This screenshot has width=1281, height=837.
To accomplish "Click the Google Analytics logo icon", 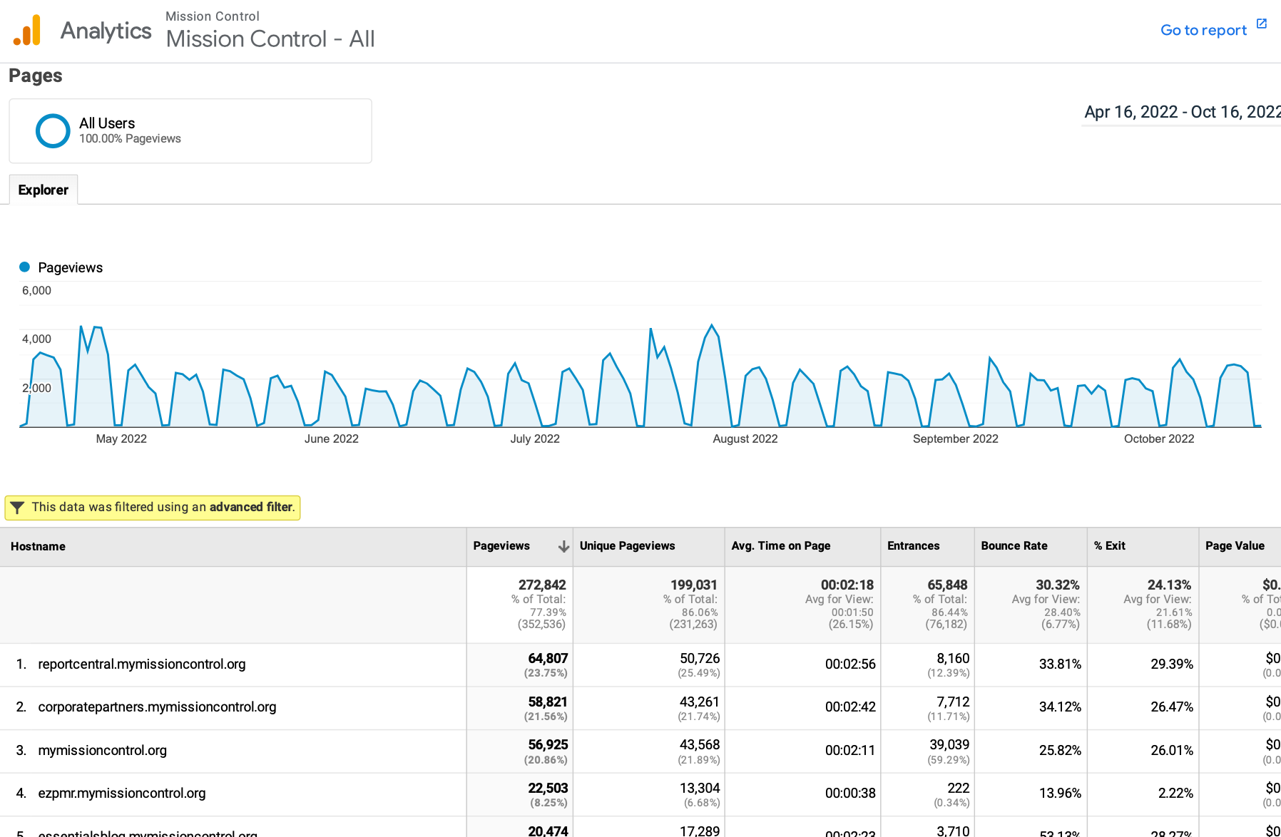I will point(27,30).
